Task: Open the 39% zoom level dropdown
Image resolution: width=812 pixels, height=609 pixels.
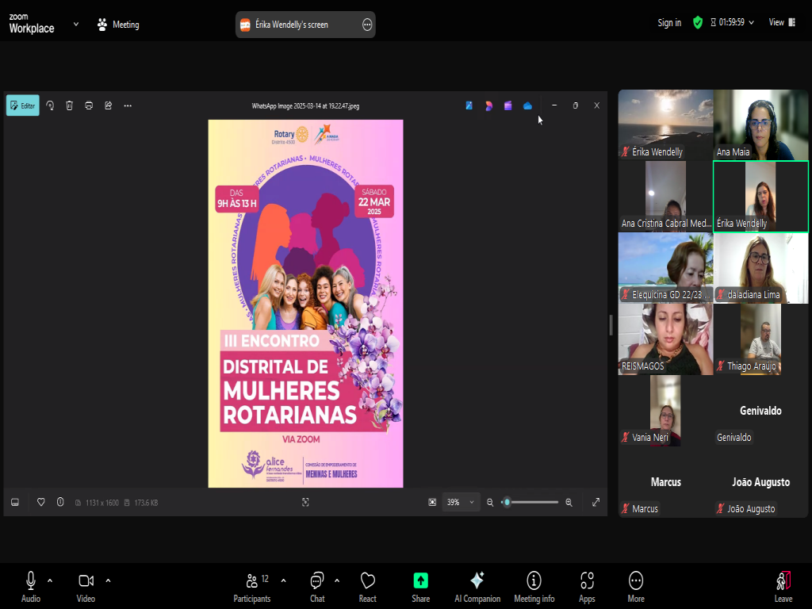Action: 461,502
